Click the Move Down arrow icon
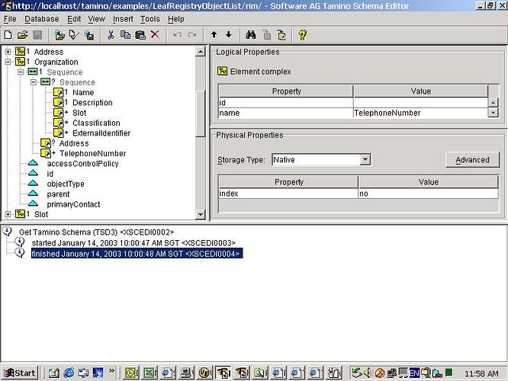The width and height of the screenshot is (508, 381). coord(229,34)
